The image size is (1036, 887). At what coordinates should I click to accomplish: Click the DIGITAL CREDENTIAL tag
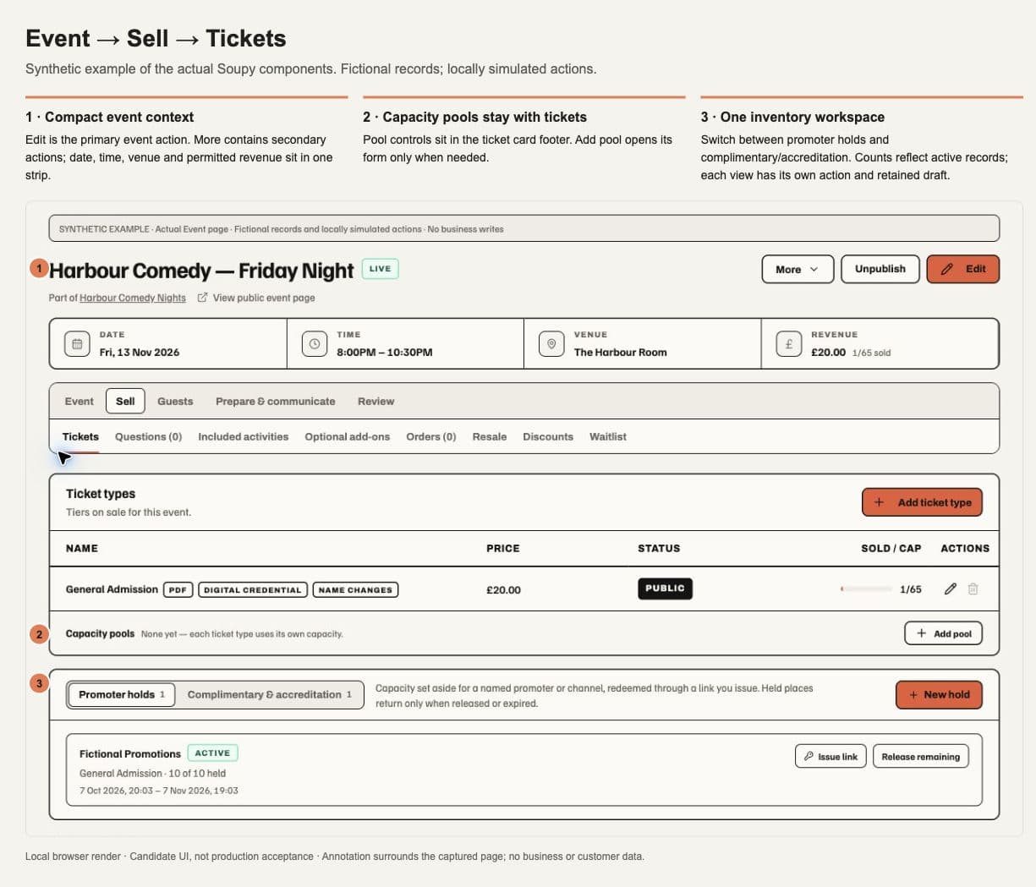pos(253,589)
